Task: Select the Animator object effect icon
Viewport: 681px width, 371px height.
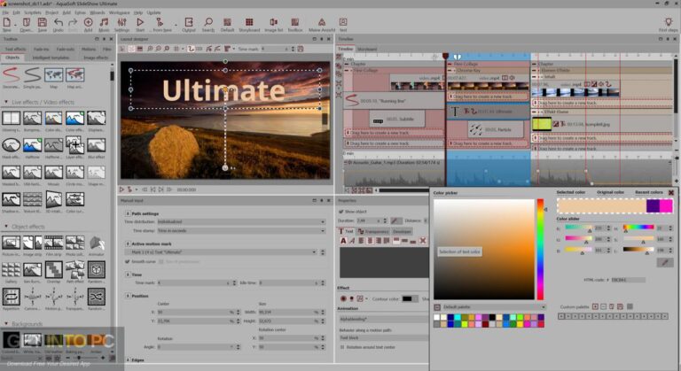Action: 97,243
